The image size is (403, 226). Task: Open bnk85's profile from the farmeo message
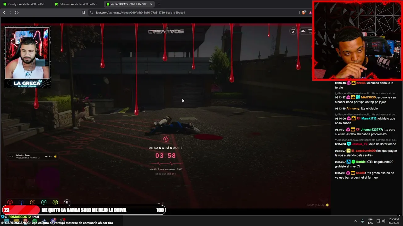pos(361,173)
